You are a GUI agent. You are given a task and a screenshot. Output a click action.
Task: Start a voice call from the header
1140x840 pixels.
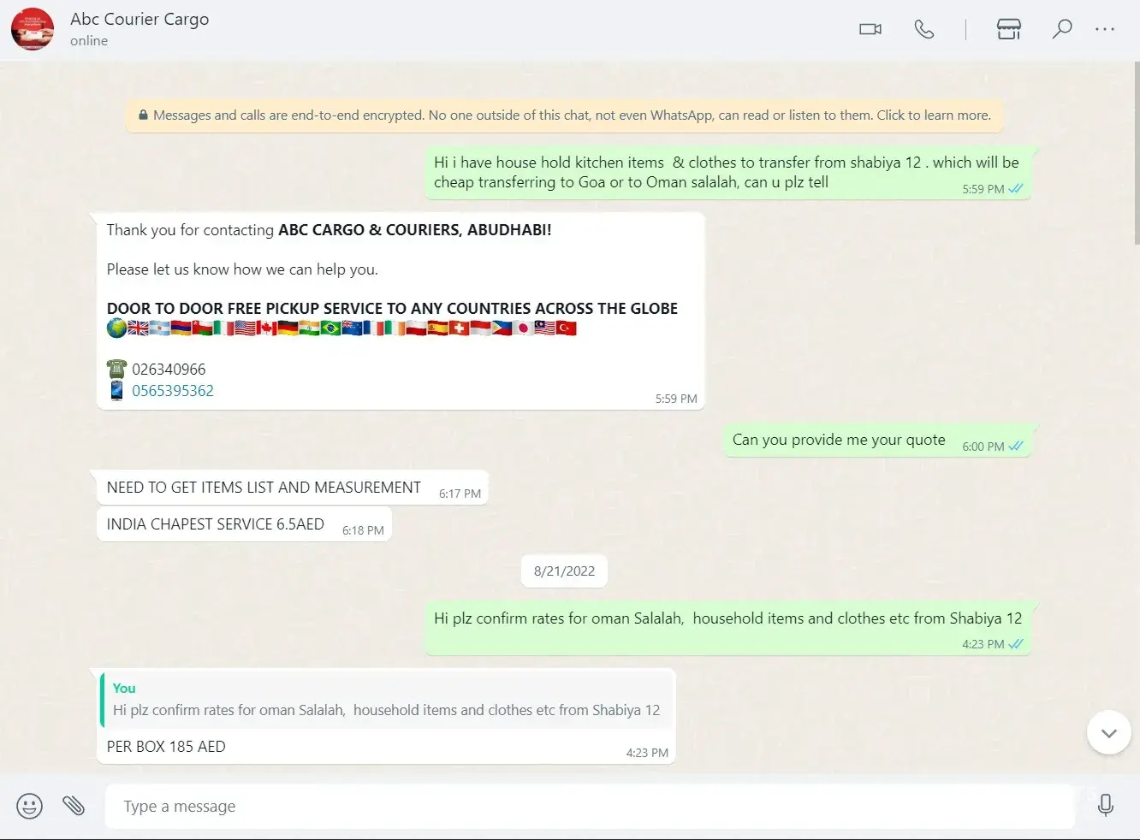pyautogui.click(x=923, y=29)
